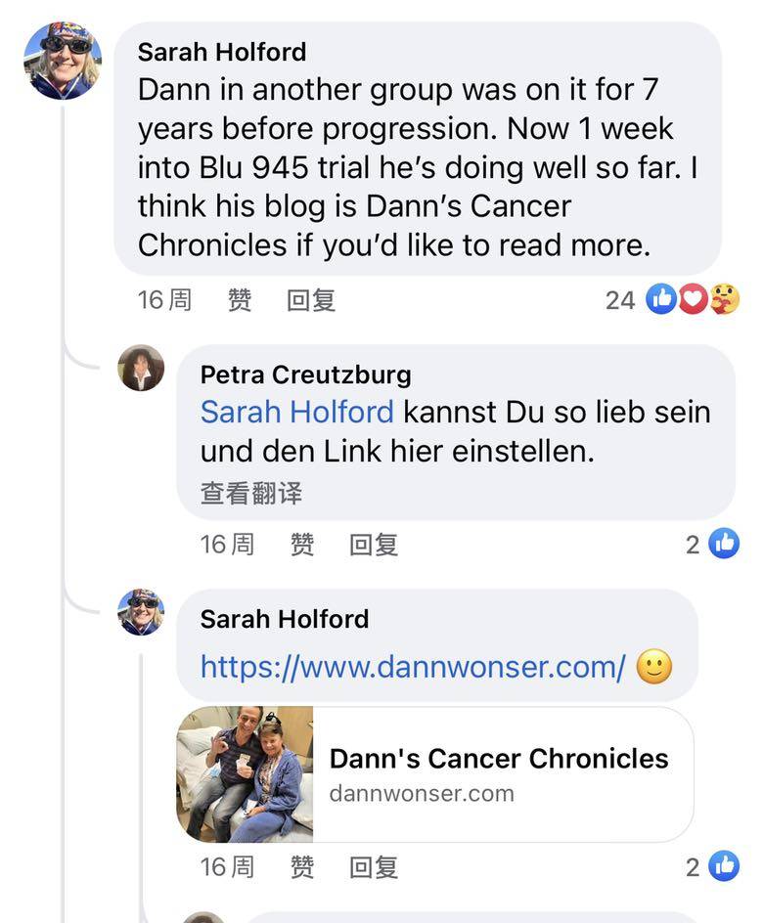Image resolution: width=763 pixels, height=923 pixels.
Task: Tap 赞 under Sarah's first comment
Action: pos(240,300)
